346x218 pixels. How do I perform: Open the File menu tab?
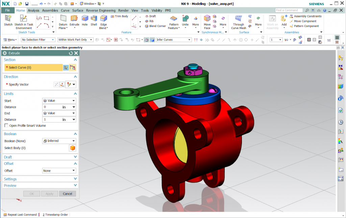pyautogui.click(x=7, y=10)
